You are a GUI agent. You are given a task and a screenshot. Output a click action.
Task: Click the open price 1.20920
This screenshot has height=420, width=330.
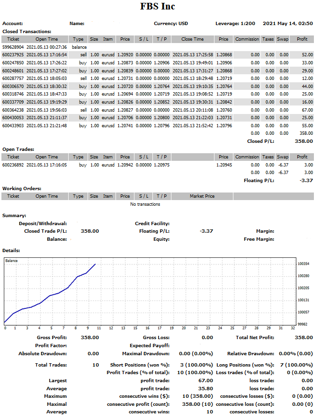click(x=125, y=55)
